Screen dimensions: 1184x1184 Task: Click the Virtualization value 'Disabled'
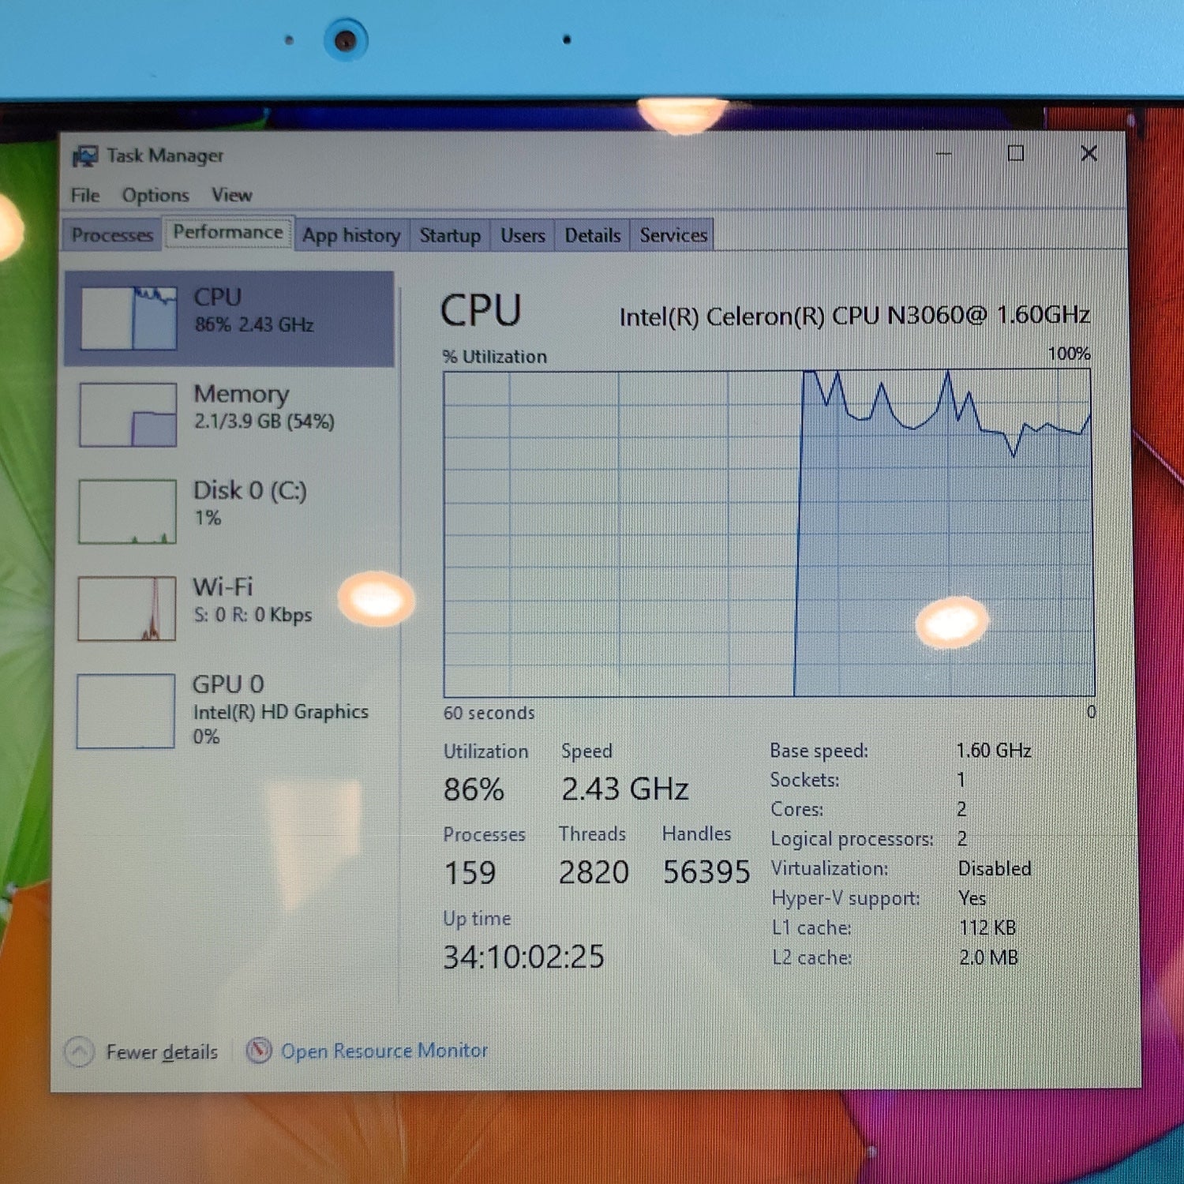click(995, 868)
